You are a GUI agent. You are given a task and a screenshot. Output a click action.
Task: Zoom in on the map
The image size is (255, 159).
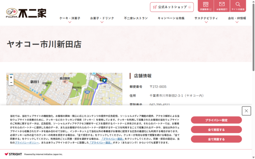click(11, 78)
